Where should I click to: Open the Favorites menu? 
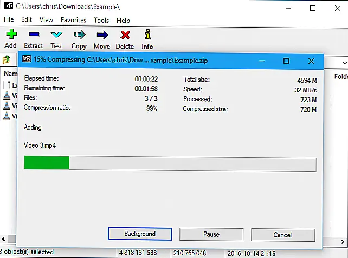73,20
